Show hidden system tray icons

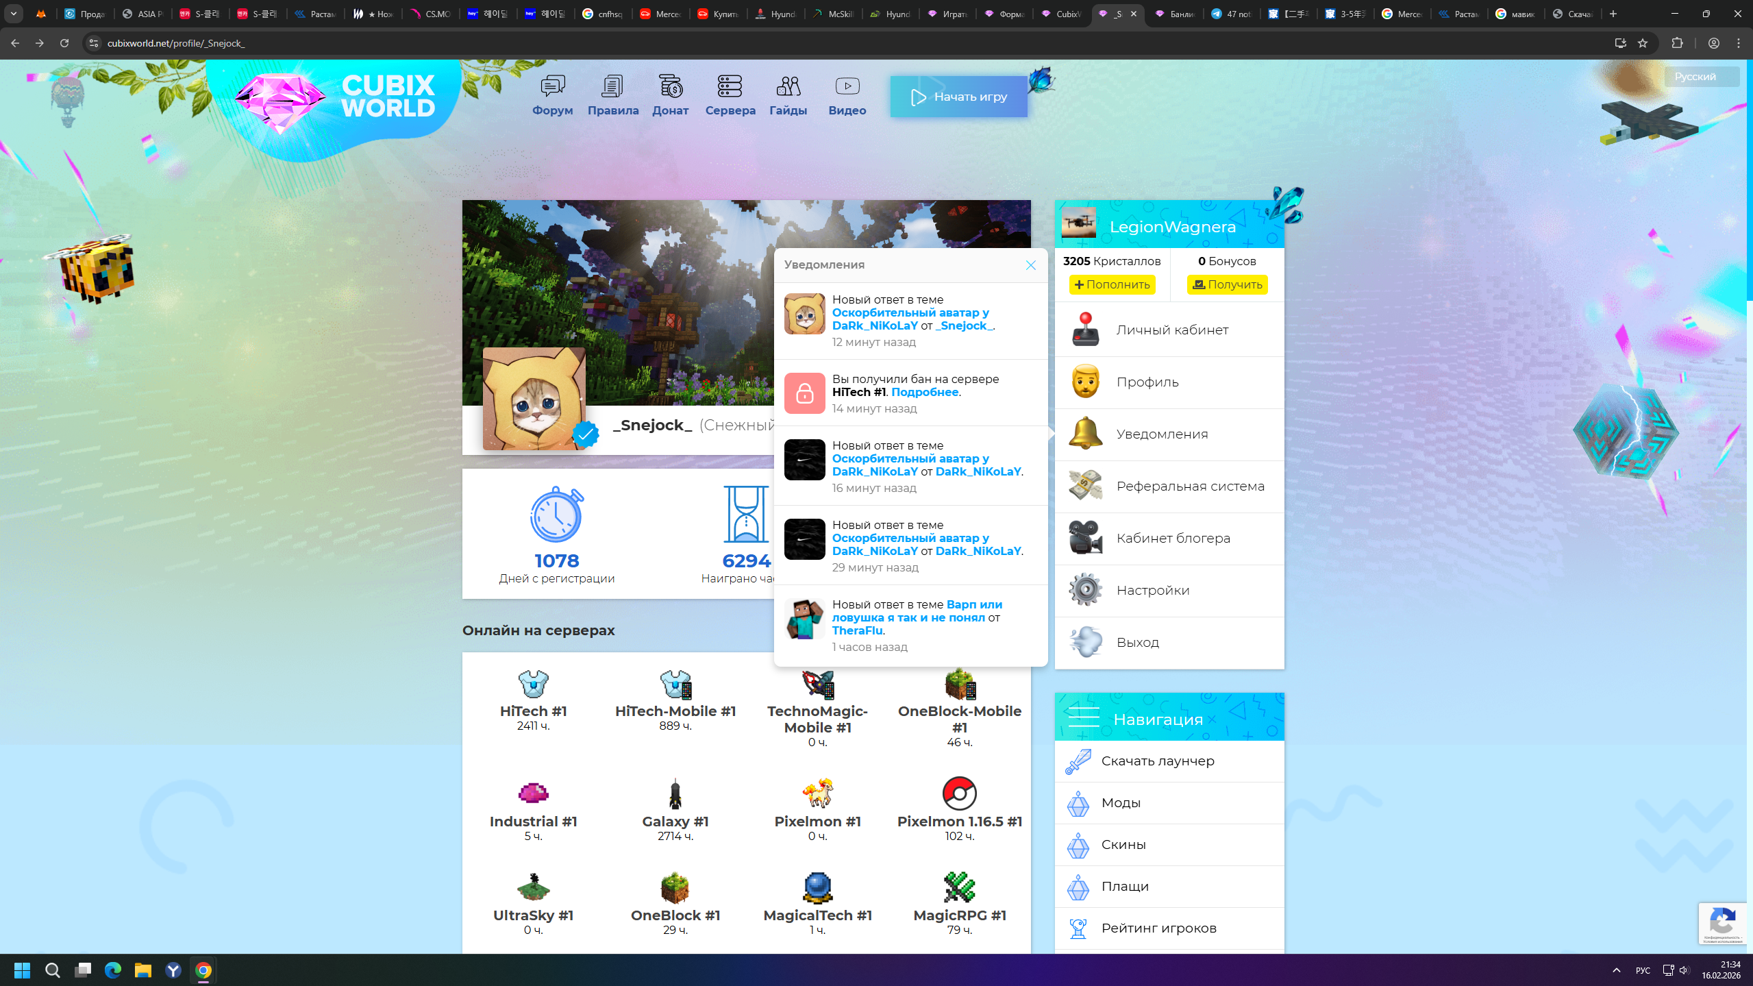pyautogui.click(x=1616, y=970)
